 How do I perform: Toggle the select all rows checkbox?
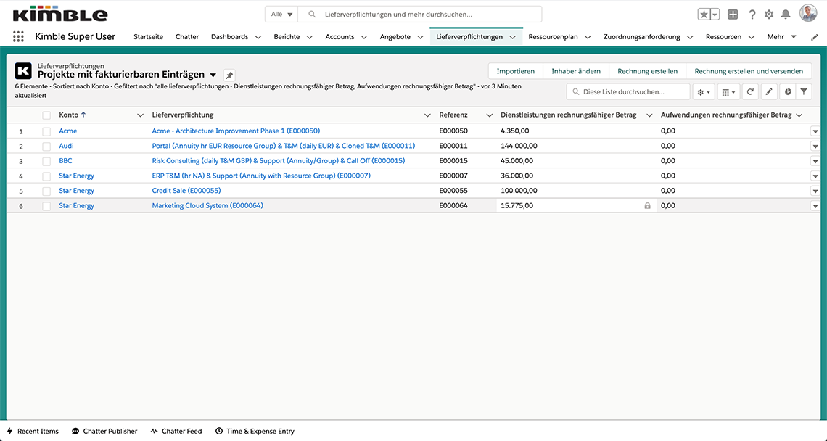[46, 115]
